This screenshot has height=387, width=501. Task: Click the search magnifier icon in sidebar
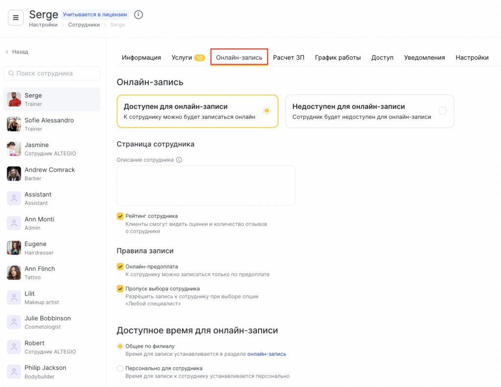pyautogui.click(x=11, y=73)
